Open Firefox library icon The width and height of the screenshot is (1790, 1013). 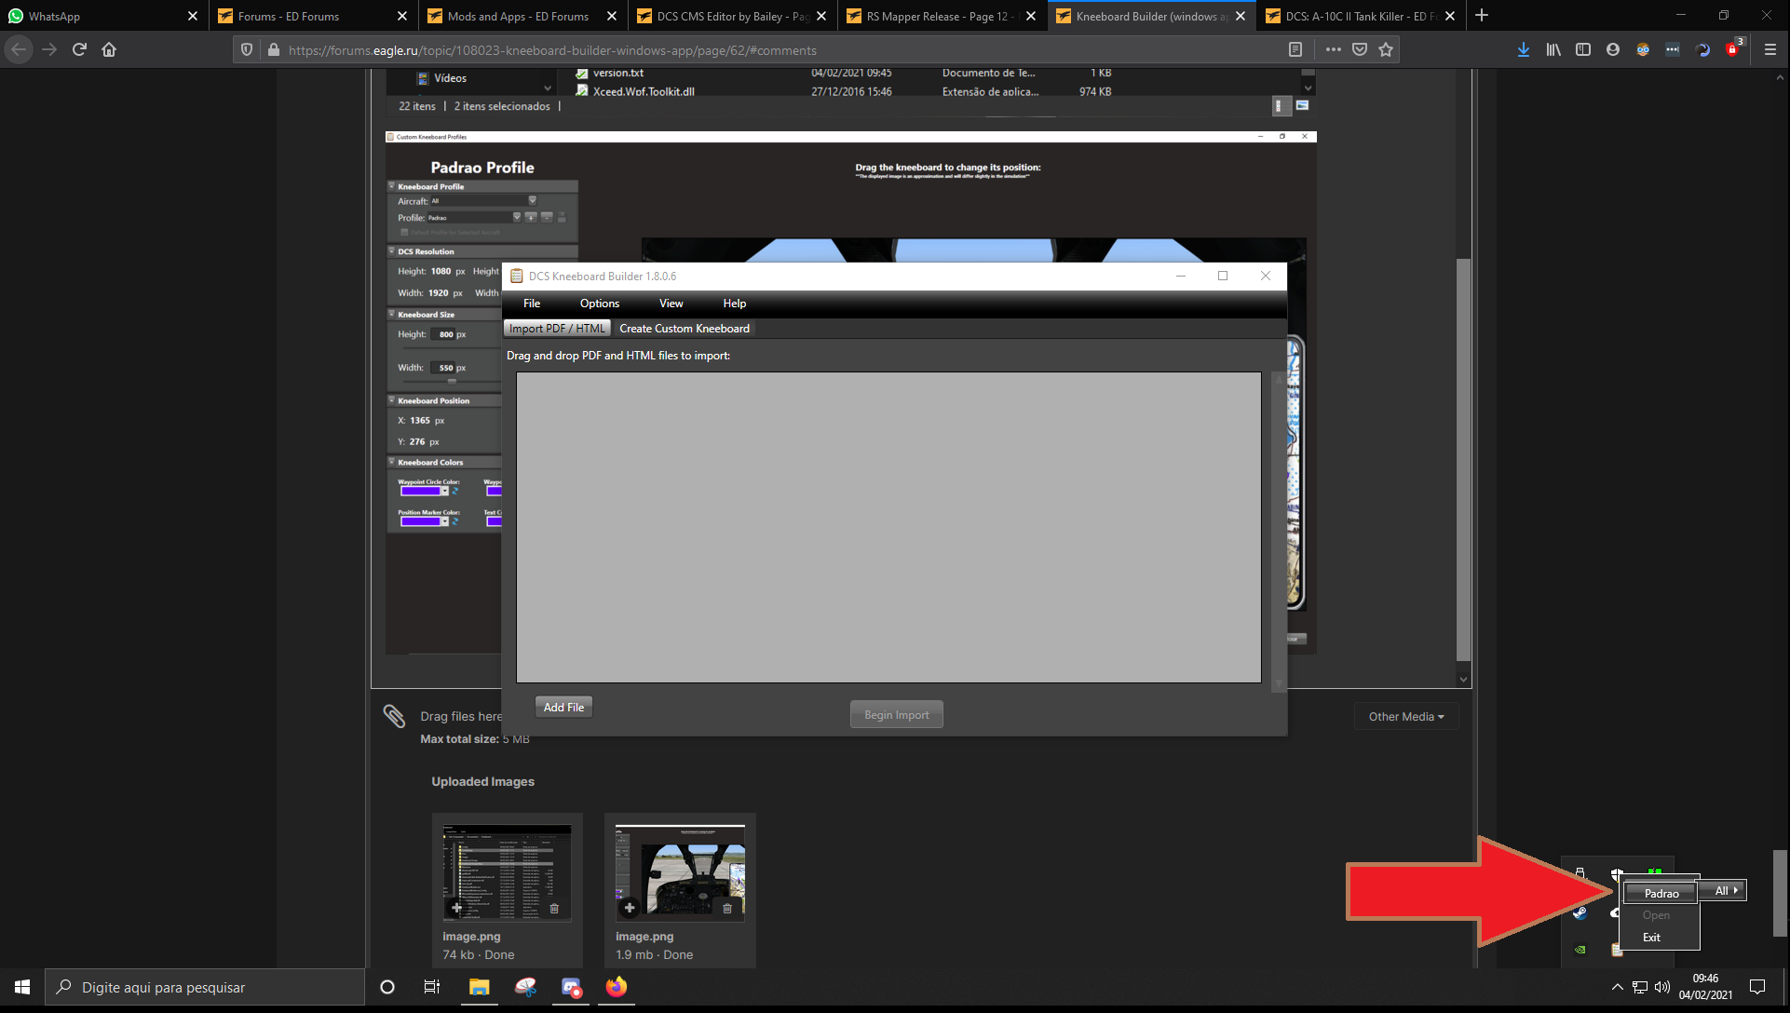[1553, 50]
